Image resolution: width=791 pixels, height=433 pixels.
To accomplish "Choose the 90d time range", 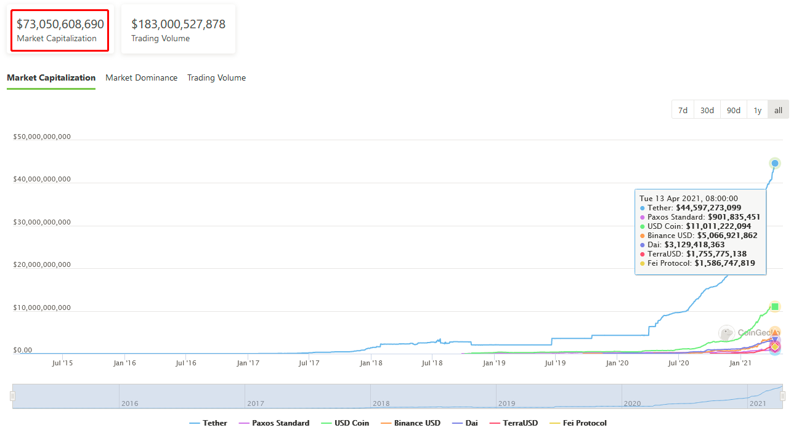I will coord(733,110).
